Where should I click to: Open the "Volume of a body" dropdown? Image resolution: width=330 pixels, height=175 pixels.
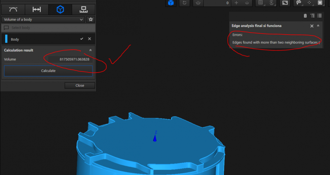tap(43, 19)
